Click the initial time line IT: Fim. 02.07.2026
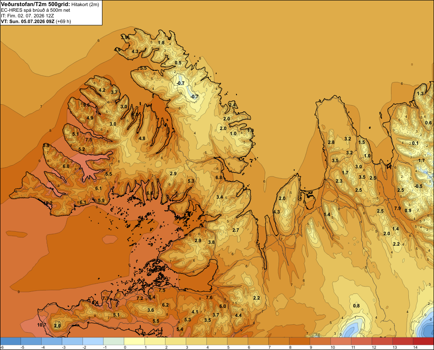The image size is (434, 350). click(x=28, y=16)
